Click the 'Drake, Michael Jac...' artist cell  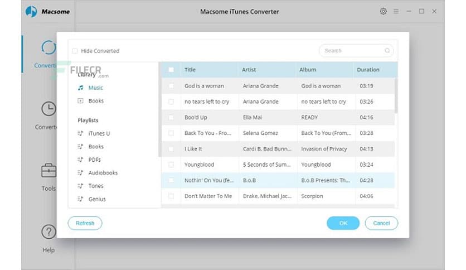[x=267, y=196]
